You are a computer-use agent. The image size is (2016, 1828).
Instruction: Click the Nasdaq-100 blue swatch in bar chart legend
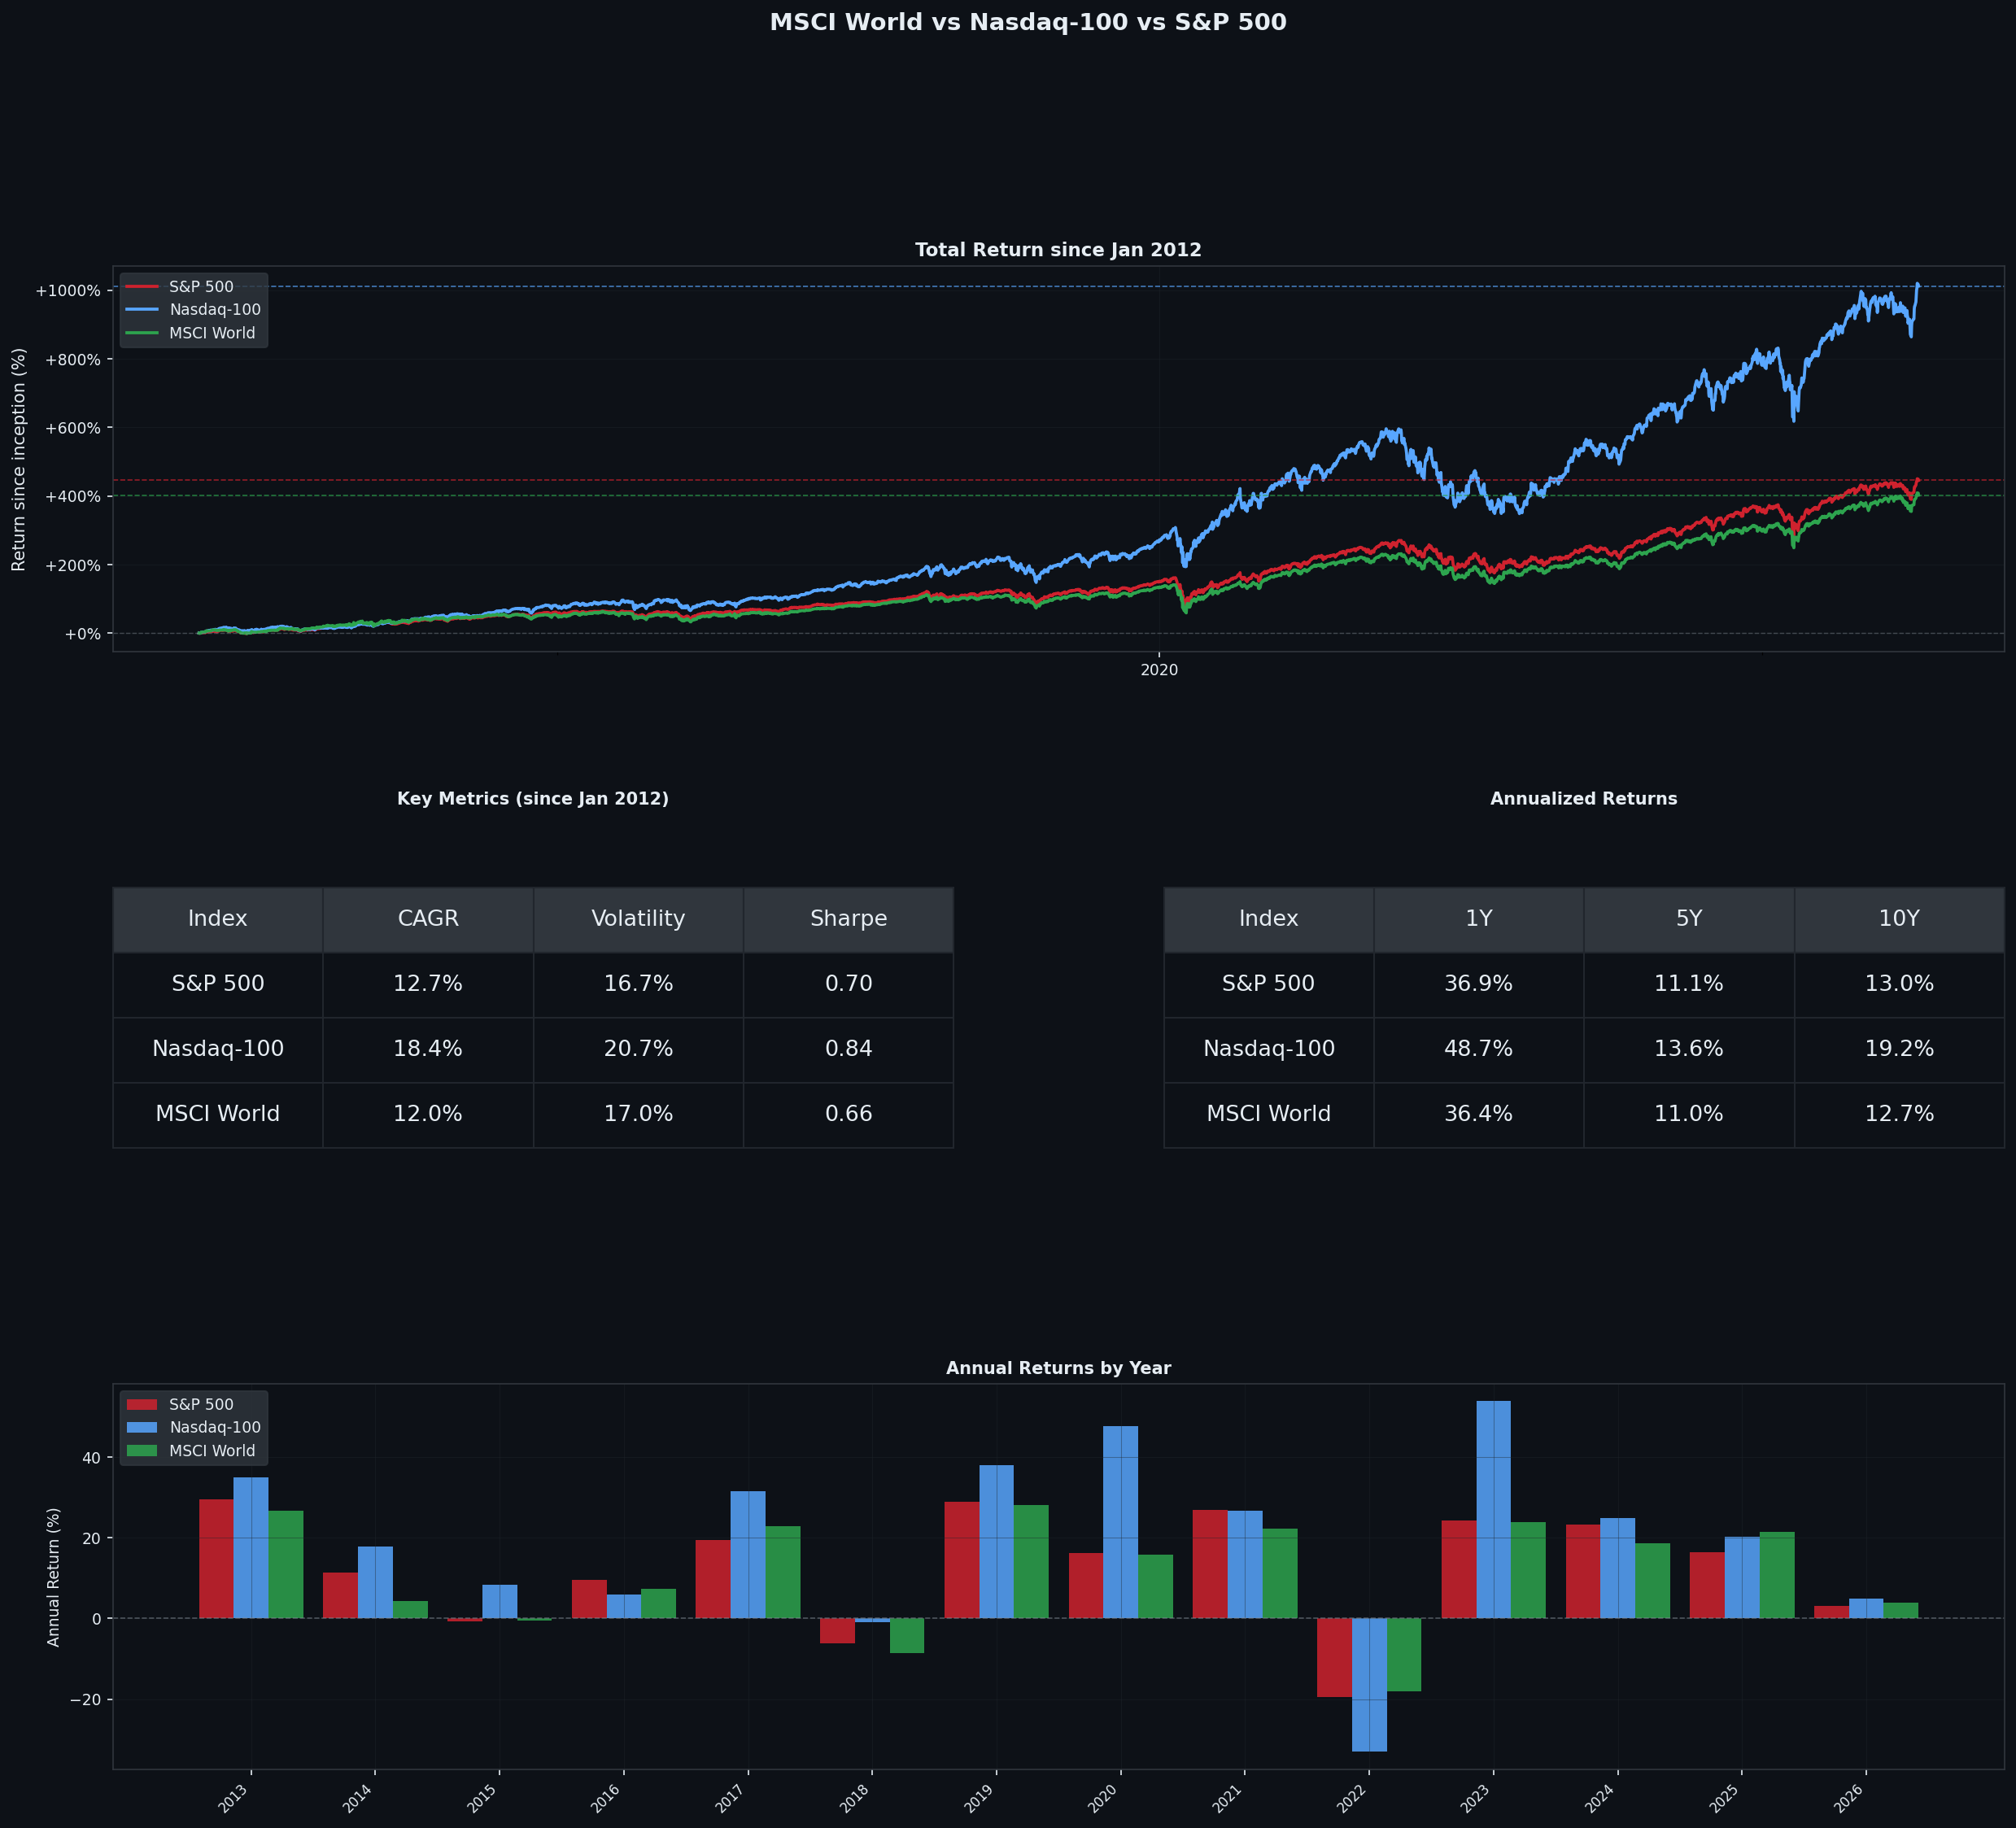click(x=142, y=1428)
